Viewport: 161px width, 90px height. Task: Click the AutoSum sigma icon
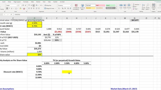tap(134, 4)
